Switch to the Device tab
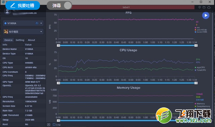215x127 pixels. pos(8,40)
